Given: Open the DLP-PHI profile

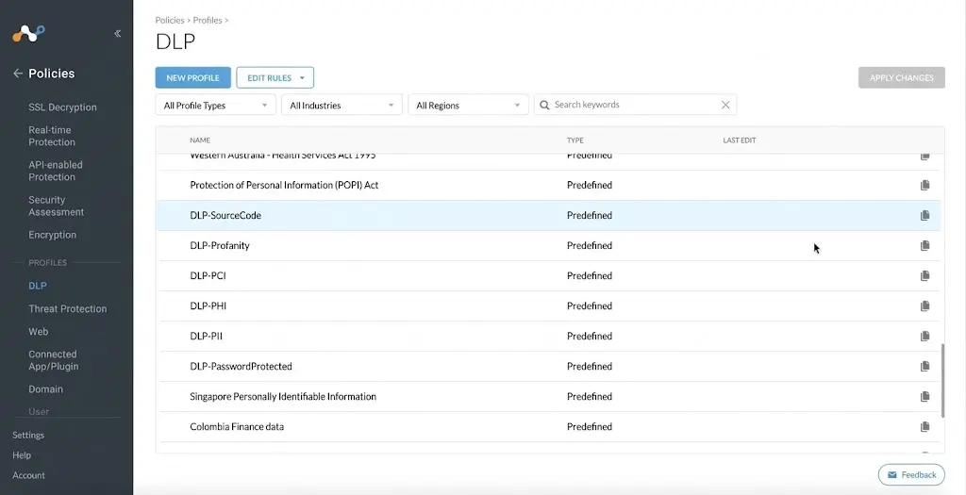Looking at the screenshot, I should pyautogui.click(x=208, y=306).
